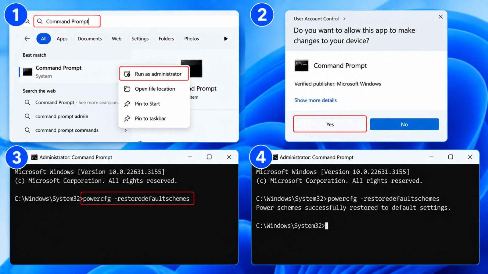Expand the User Account Control breadcrumb chevron

pyautogui.click(x=344, y=19)
